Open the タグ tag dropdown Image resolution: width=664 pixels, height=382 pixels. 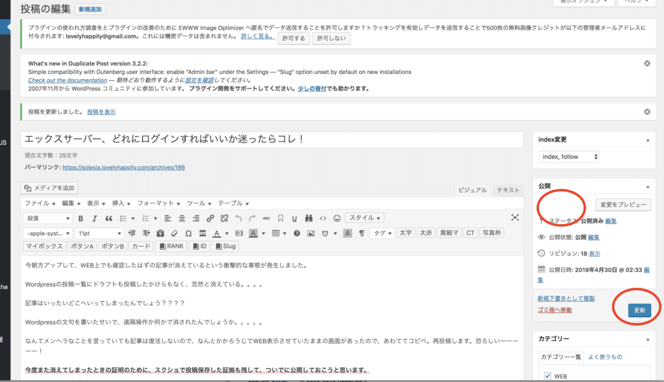click(x=382, y=233)
